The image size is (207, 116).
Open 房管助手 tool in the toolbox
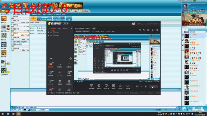[x=60, y=65]
